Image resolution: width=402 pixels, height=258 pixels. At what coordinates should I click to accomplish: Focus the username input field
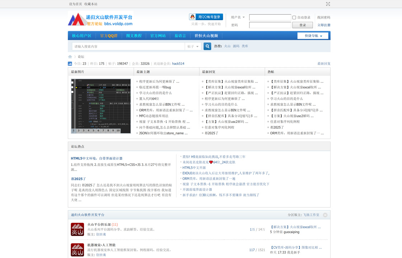[x=270, y=18]
